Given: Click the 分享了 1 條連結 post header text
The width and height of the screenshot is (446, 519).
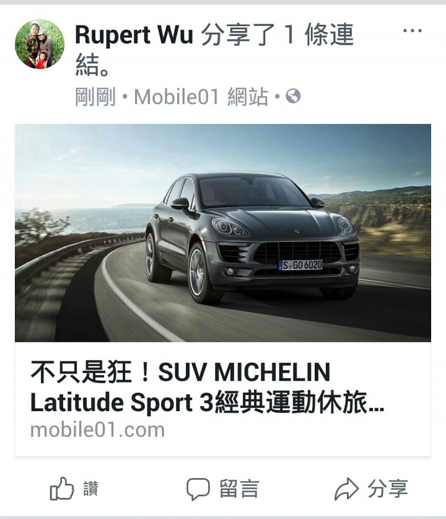Looking at the screenshot, I should (x=214, y=50).
